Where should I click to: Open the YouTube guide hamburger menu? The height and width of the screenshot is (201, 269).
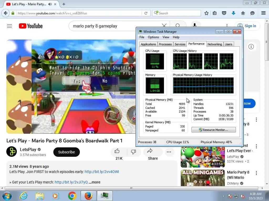pyautogui.click(x=9, y=26)
